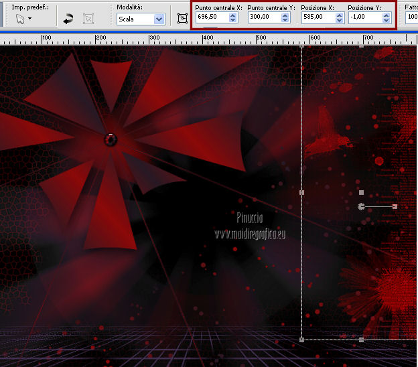Click the Posizione X field
Screen dimensions: 418x367
(x=319, y=17)
